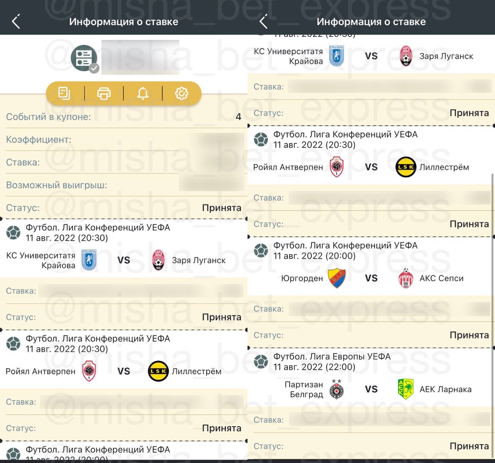Go back using left panel arrow
Screen dimensions: 495x463
16,22
